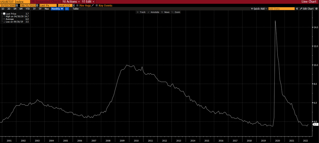Collapse the panel with double chevron
Viewport: 319px width, 143px height.
(x=297, y=9)
